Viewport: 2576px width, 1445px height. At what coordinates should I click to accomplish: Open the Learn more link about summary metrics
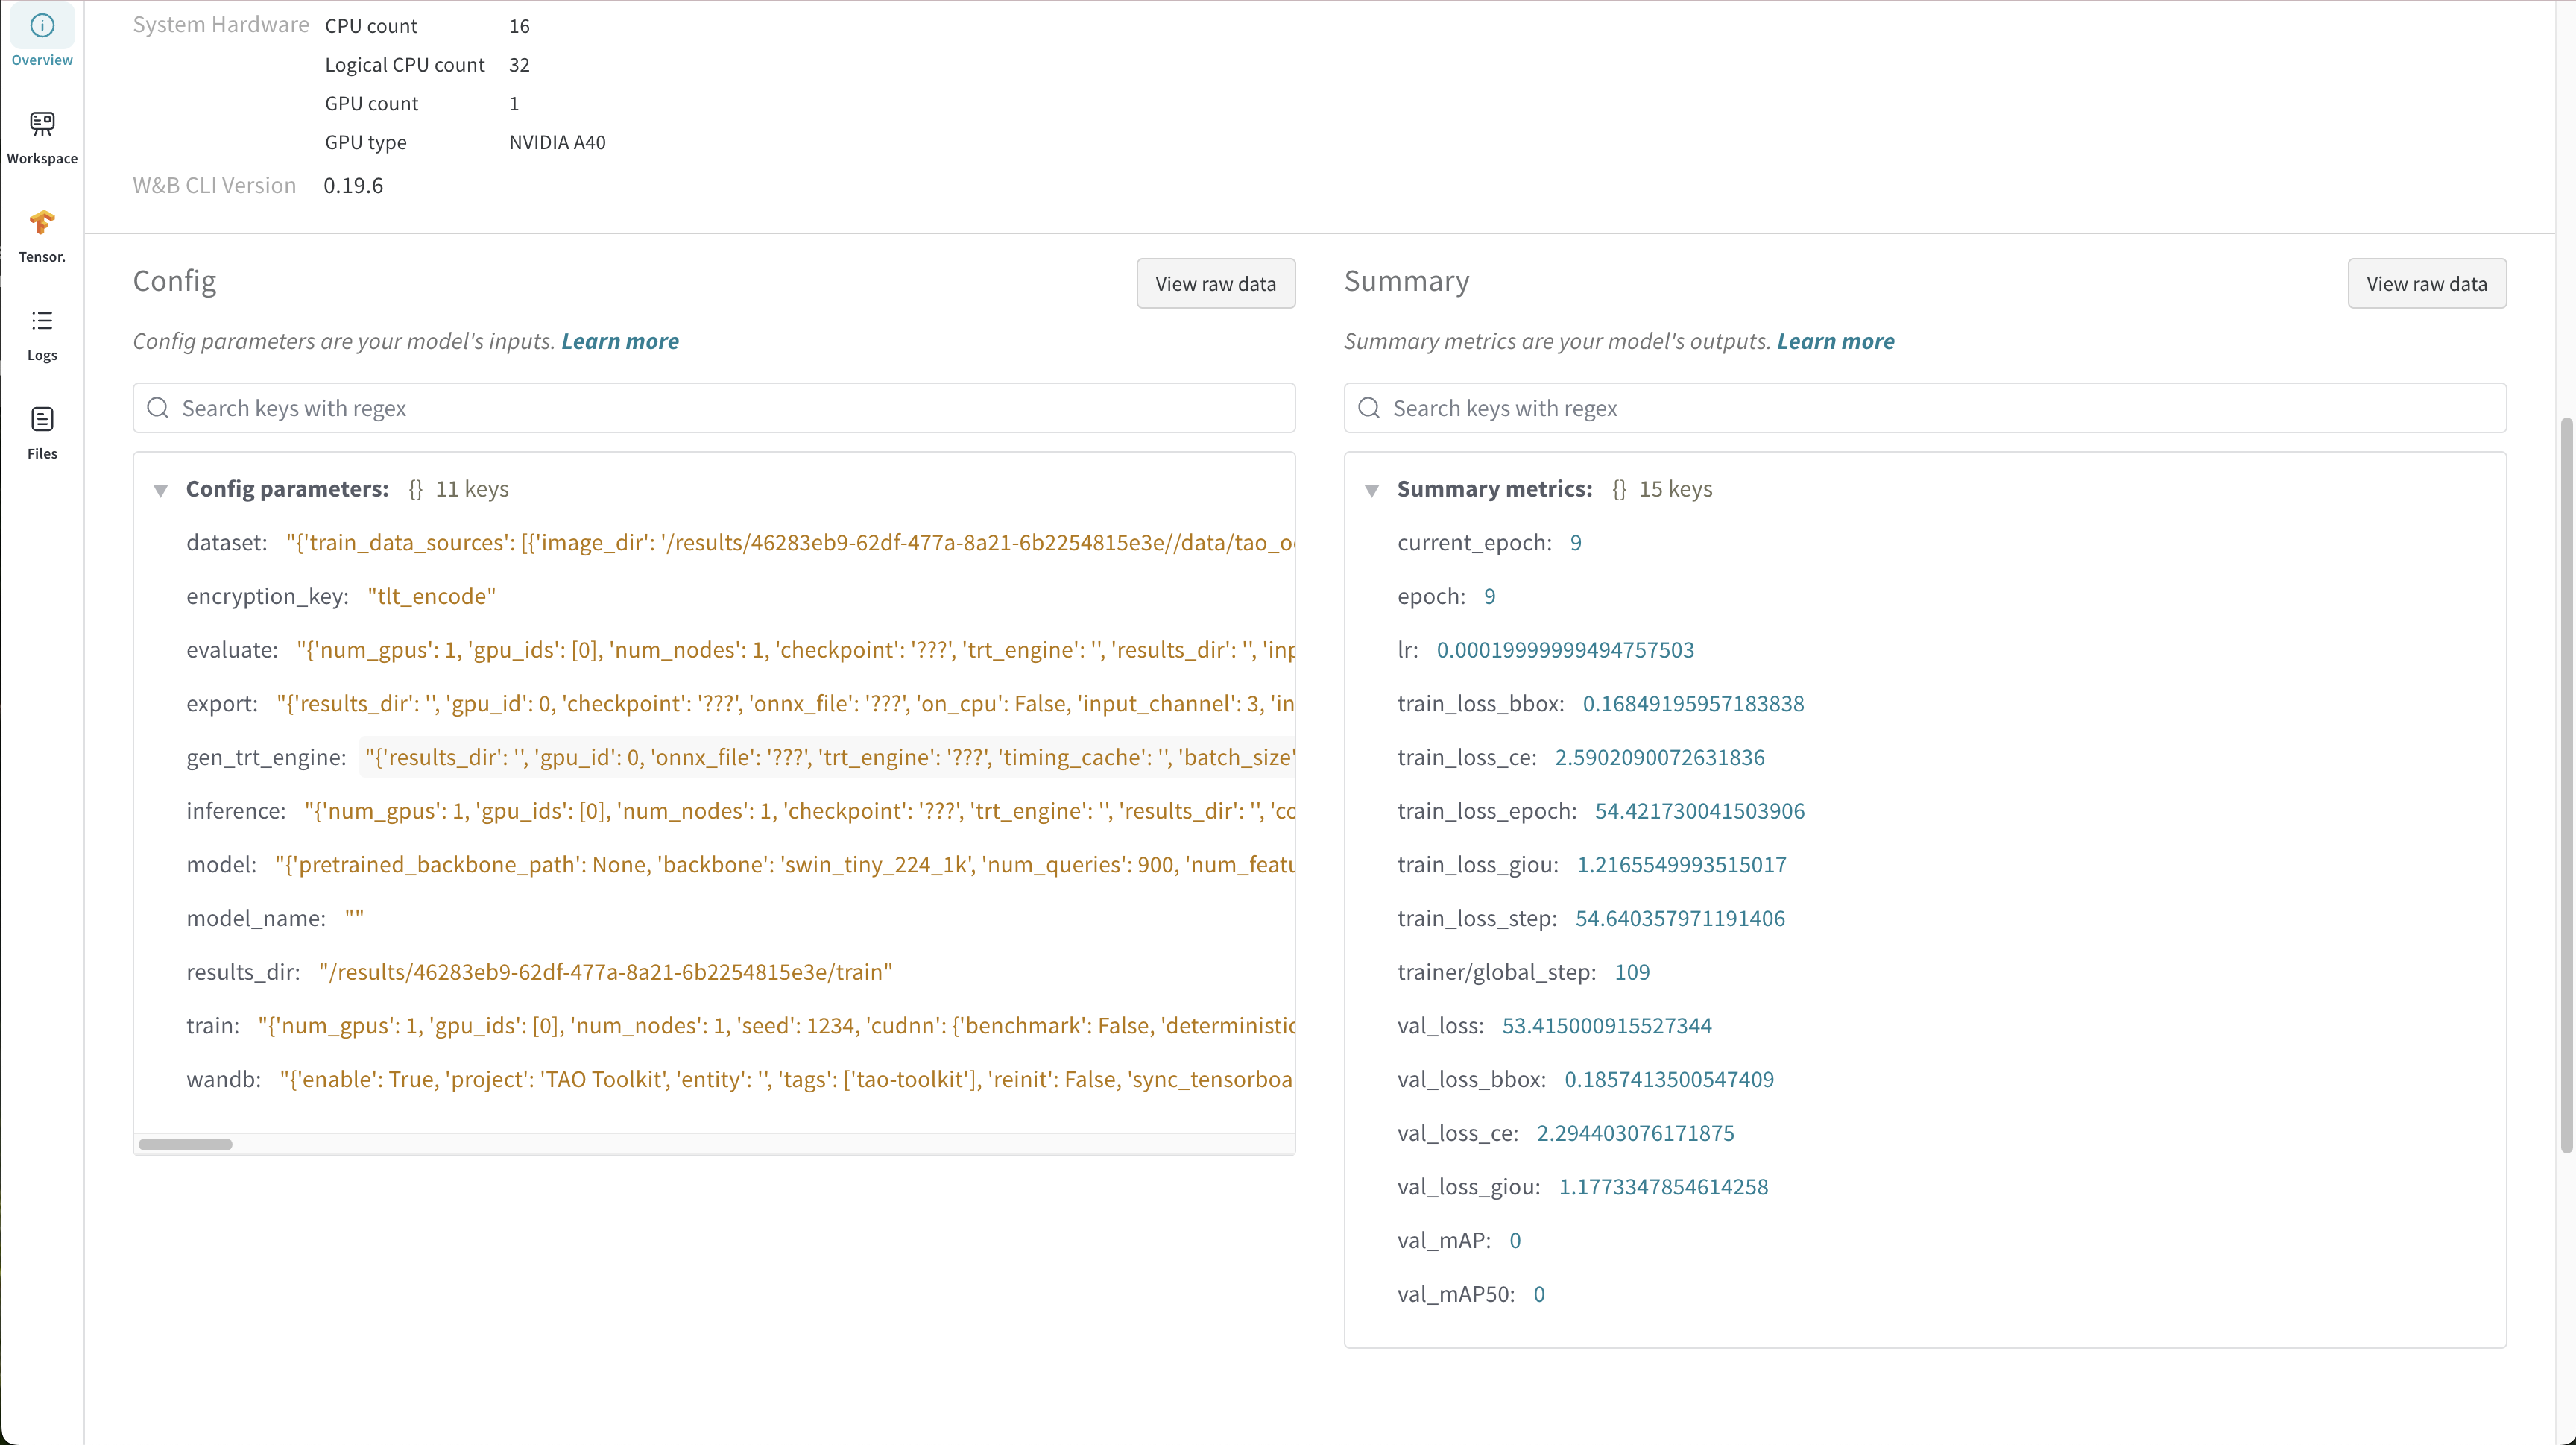(1834, 341)
